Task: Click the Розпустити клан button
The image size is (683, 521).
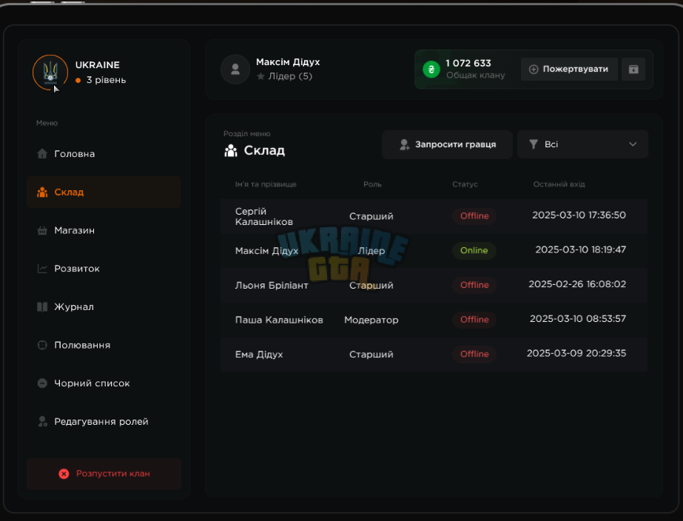Action: coord(104,474)
